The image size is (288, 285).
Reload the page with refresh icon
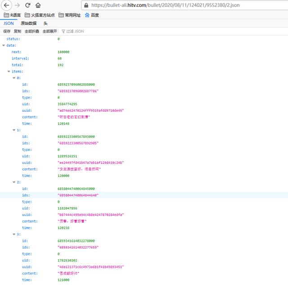28,5
